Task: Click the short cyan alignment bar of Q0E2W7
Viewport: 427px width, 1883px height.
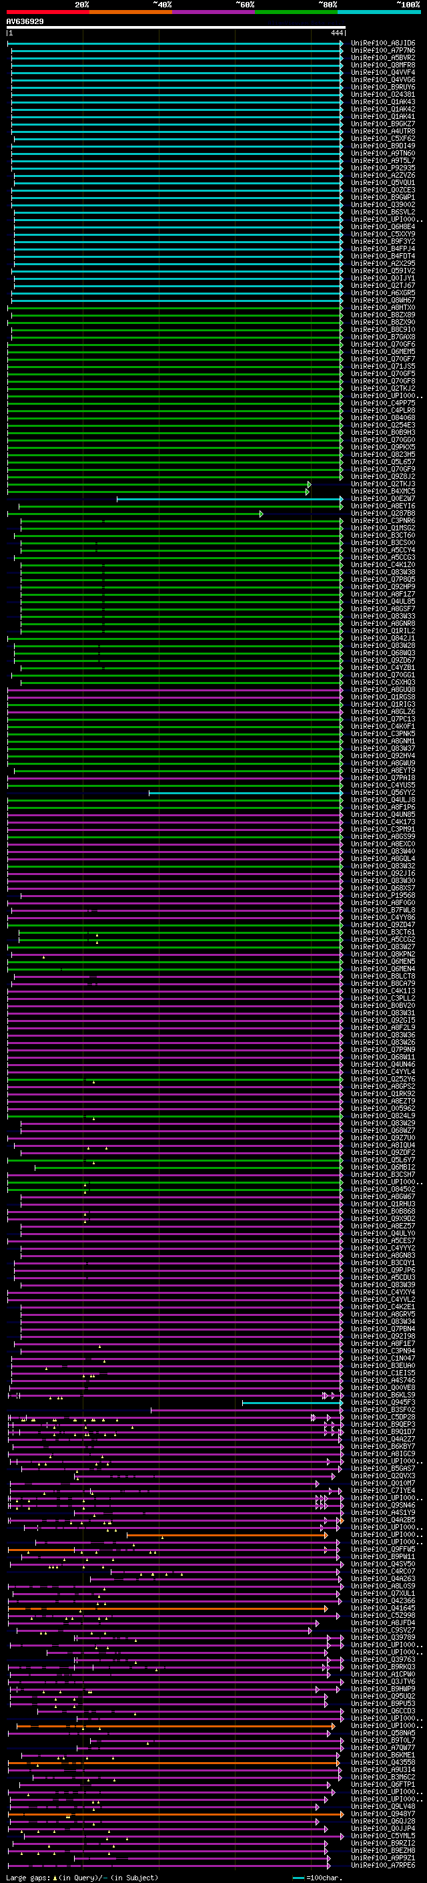Action: pyautogui.click(x=230, y=499)
